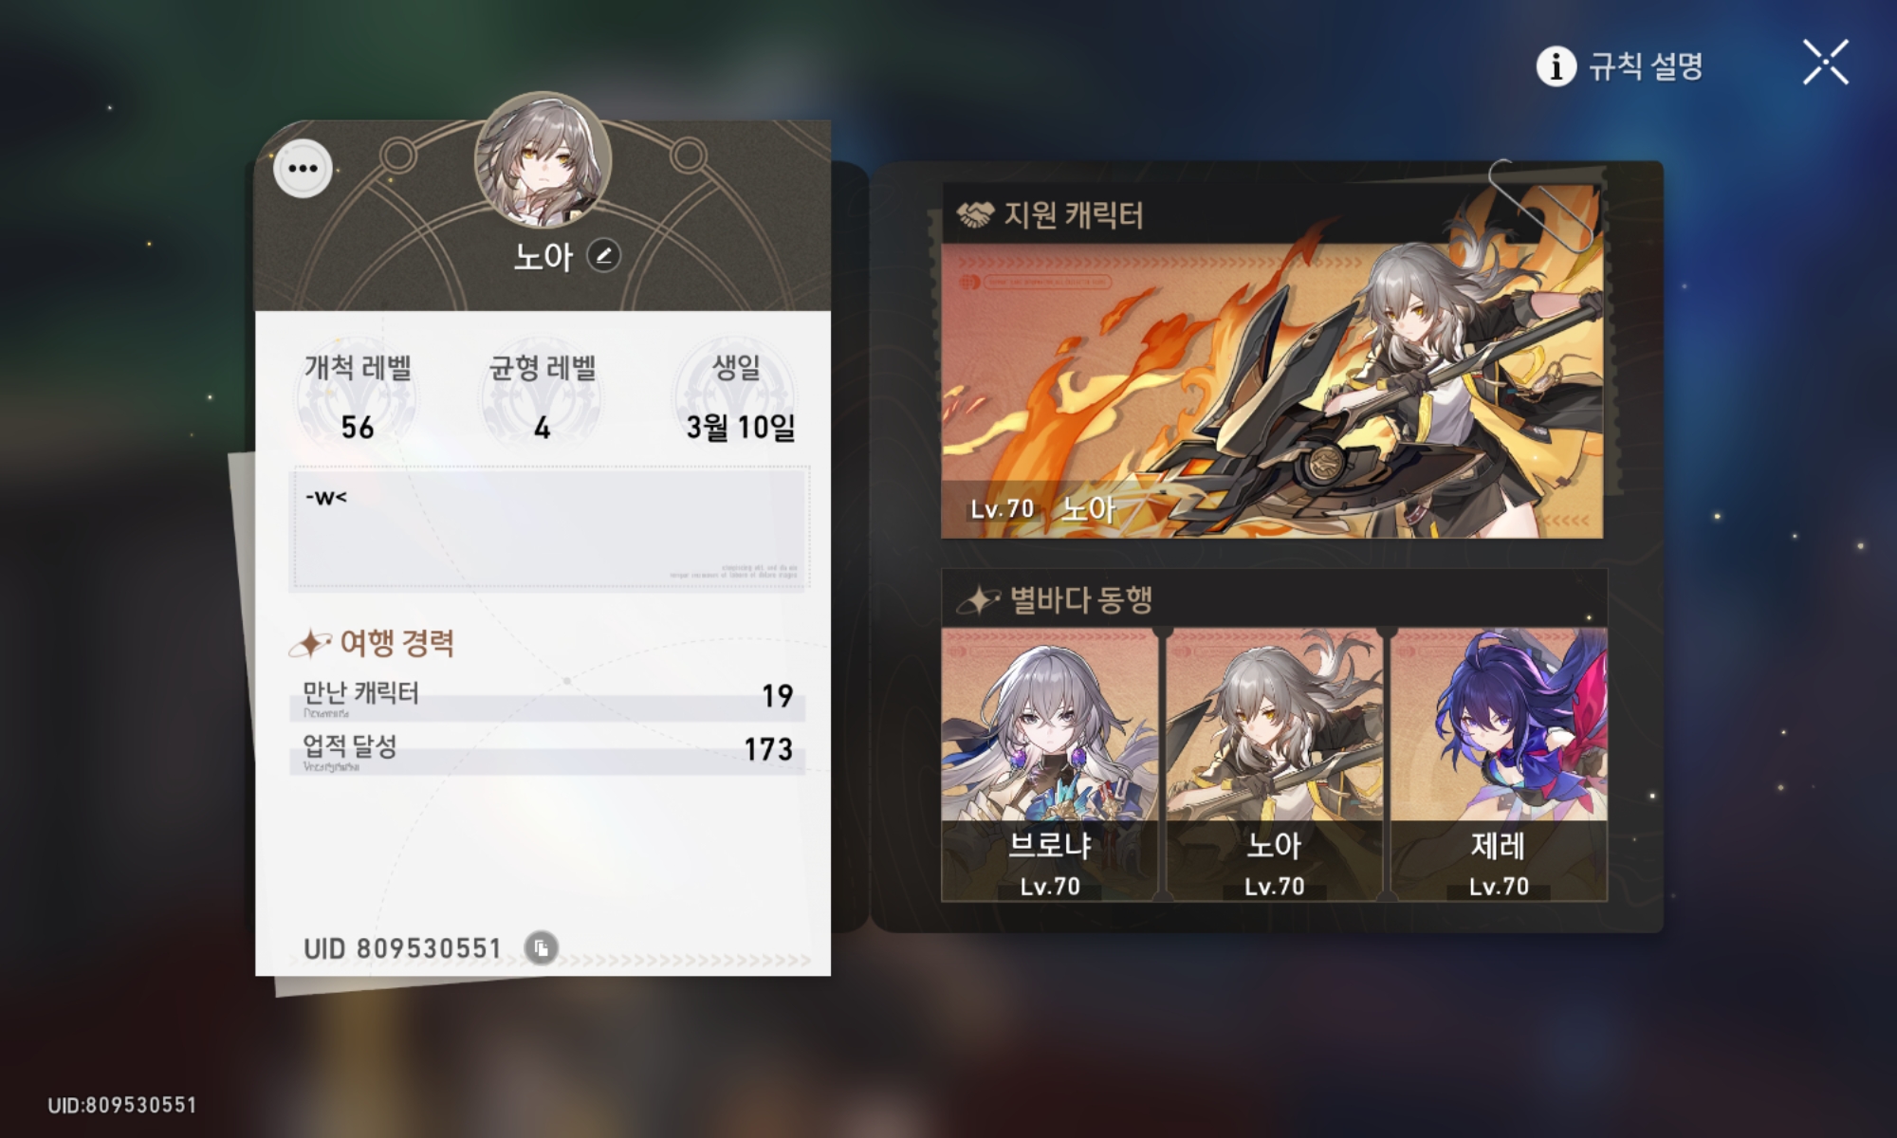
Task: Click the 균형 레벨 badge
Action: pos(542,396)
